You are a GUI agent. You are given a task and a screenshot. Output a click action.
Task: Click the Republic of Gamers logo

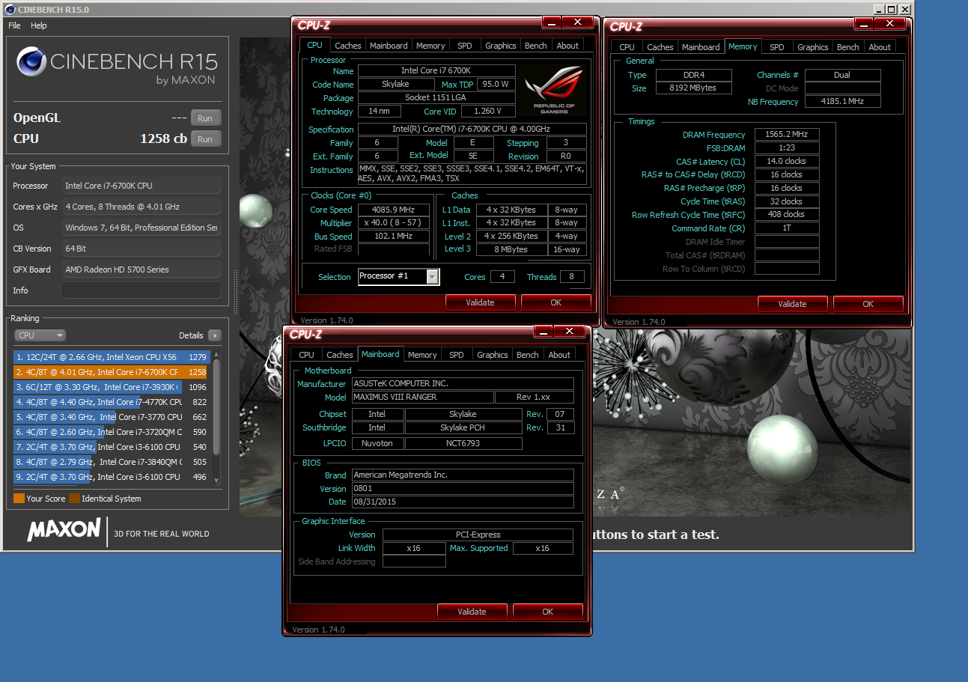point(554,90)
